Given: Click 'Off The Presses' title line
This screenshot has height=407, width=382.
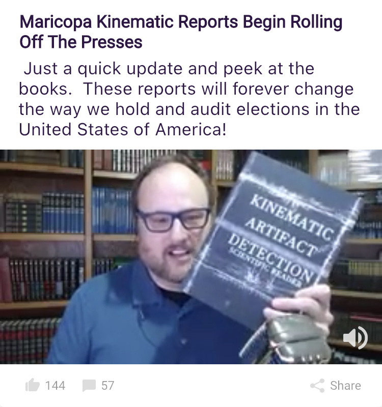Looking at the screenshot, I should pyautogui.click(x=81, y=42).
